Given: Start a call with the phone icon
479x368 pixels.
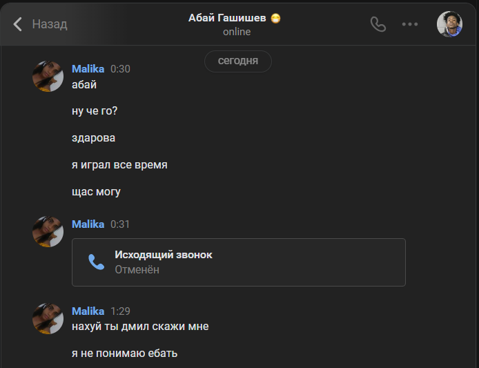Looking at the screenshot, I should pos(378,24).
